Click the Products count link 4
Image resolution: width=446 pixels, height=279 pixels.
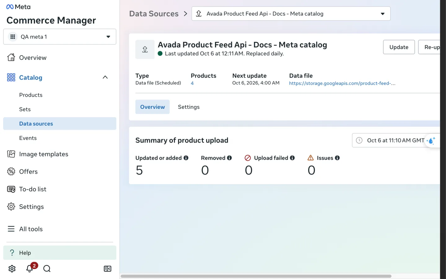point(192,83)
